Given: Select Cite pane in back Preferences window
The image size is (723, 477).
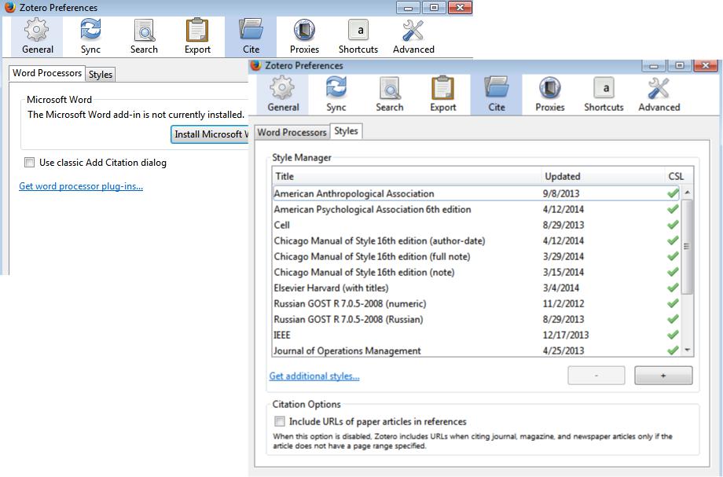Looking at the screenshot, I should (251, 37).
